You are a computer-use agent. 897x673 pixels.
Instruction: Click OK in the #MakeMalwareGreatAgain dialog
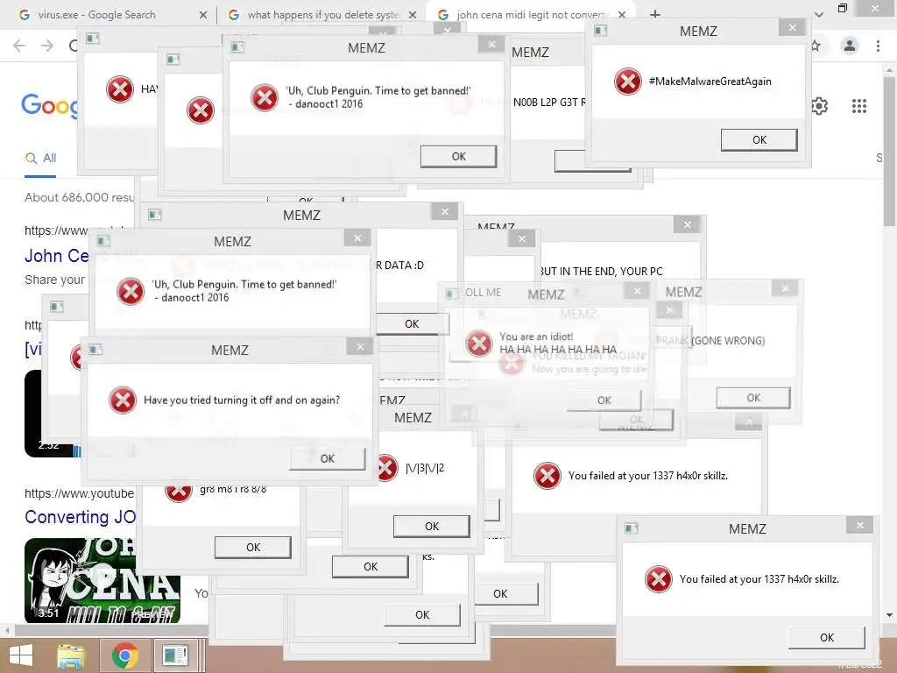click(759, 140)
